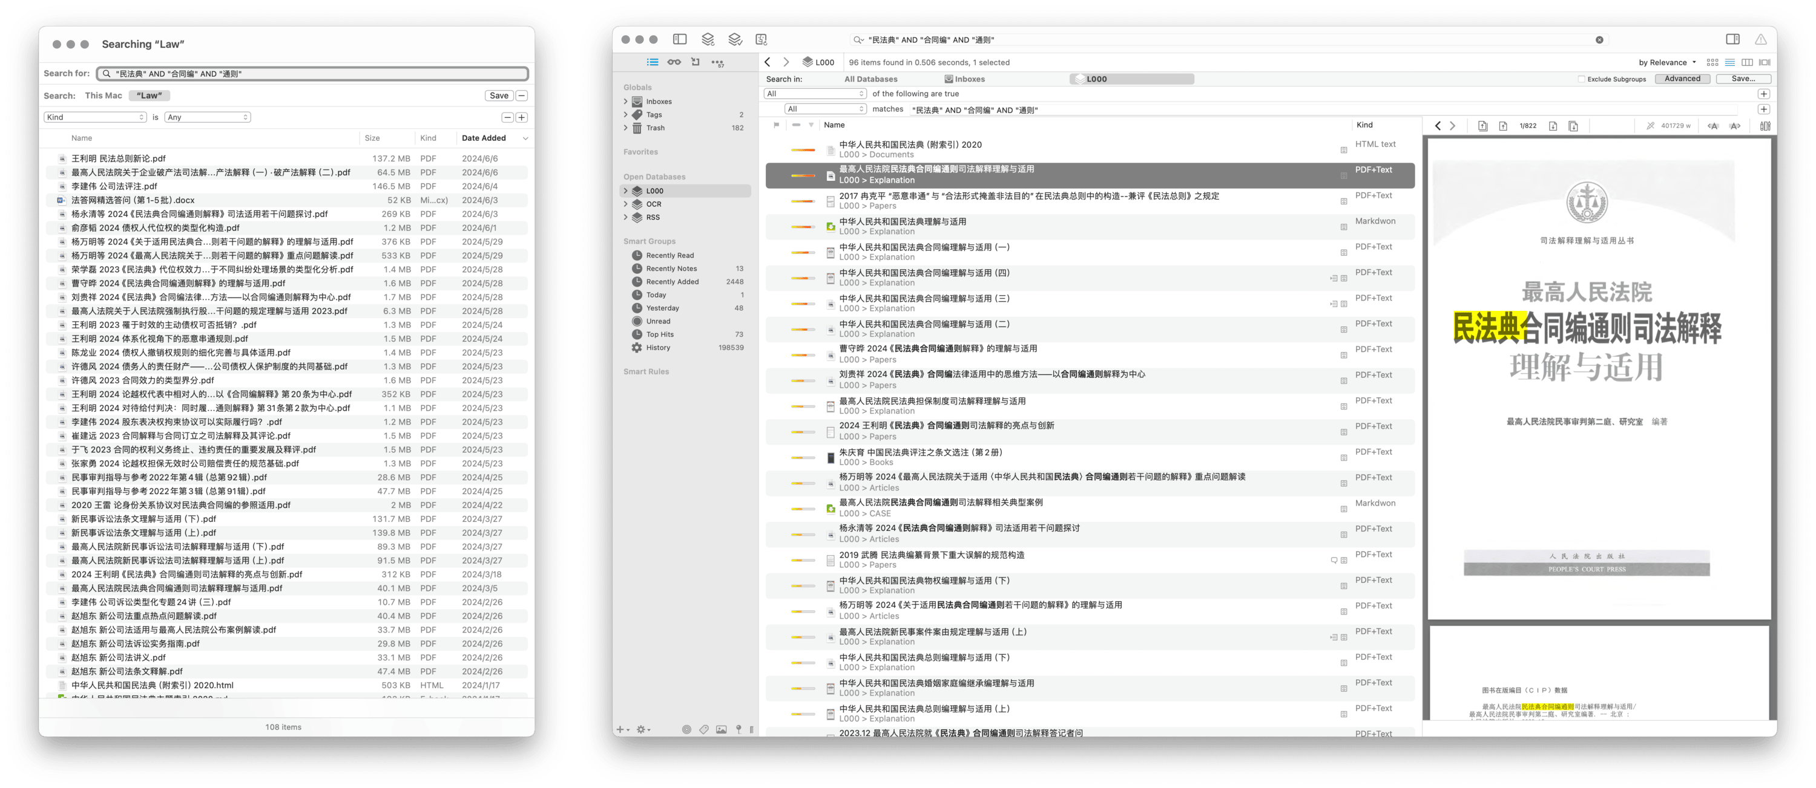Enable Exclude Subgroups checkbox
This screenshot has width=1816, height=788.
(1582, 80)
